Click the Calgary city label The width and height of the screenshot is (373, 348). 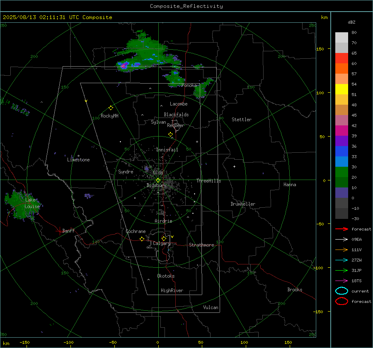pos(162,243)
